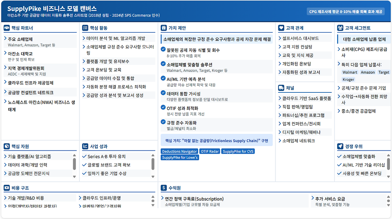Click checkmark beside AI/ML 기반 기술 리더십
This screenshot has width=392, height=219.
pos(339,165)
